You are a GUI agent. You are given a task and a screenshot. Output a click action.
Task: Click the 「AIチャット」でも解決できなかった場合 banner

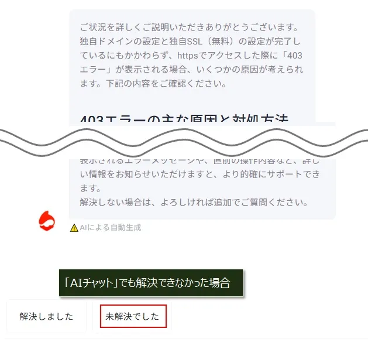point(151,283)
